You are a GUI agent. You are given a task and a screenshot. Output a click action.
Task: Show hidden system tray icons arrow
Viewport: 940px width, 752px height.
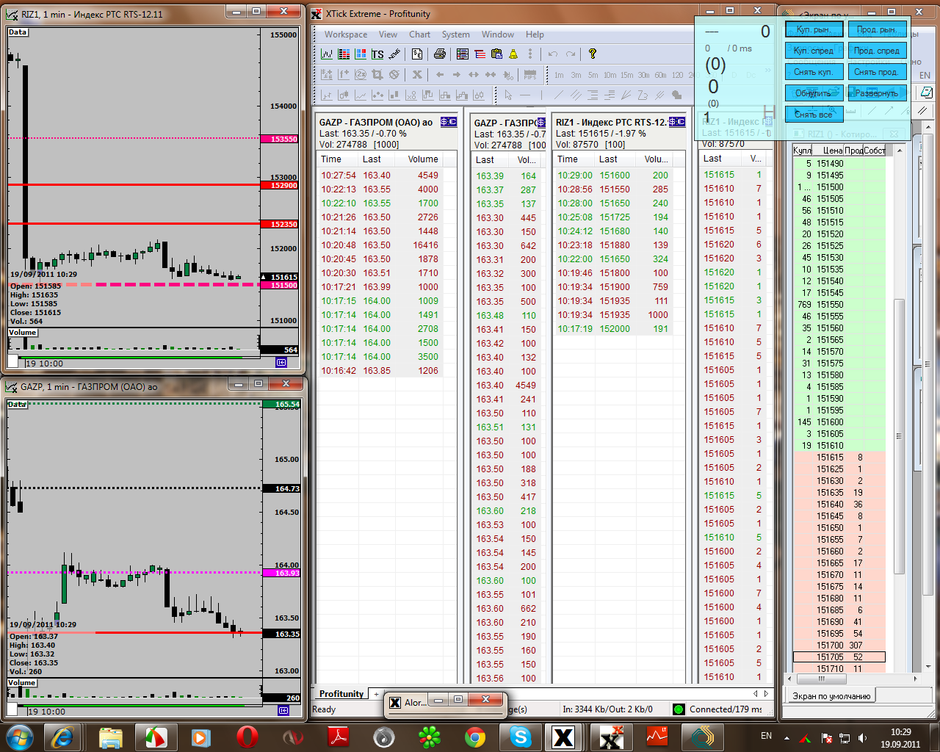(787, 737)
